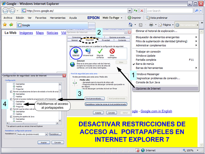Open the Restablecer a Medio-alto combo box
205x154 pixels.
pyautogui.click(x=32, y=134)
